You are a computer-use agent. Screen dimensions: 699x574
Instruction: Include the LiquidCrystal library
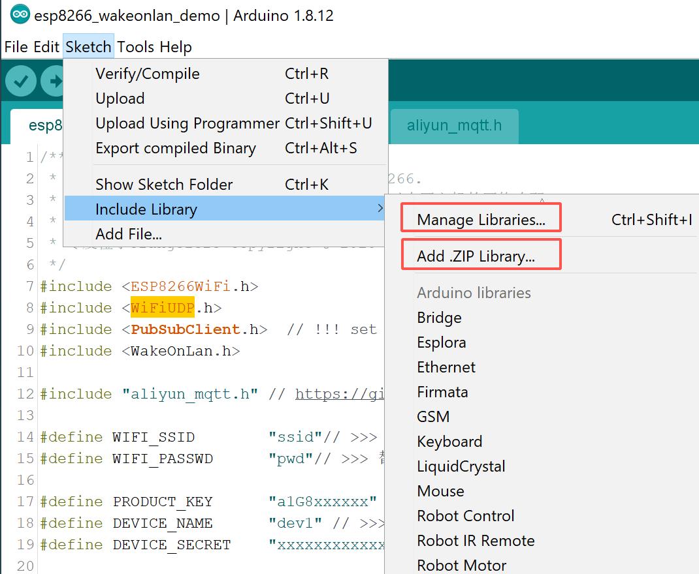[x=461, y=466]
